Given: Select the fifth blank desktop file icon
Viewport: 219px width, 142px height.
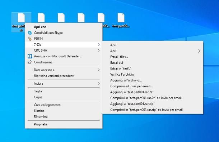Looking at the screenshot, I should click(x=101, y=18).
